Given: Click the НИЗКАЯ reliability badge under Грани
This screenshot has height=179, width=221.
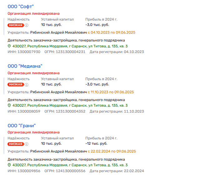Looking at the screenshot, I should click(16, 144).
